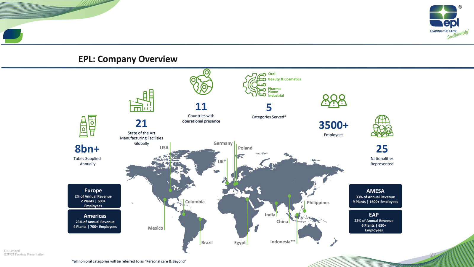Click the globe with location pins icon
474x267 pixels.
coord(201,82)
